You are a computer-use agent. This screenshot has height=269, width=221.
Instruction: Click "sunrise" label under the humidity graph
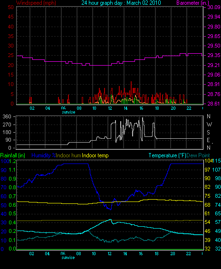click(x=68, y=258)
